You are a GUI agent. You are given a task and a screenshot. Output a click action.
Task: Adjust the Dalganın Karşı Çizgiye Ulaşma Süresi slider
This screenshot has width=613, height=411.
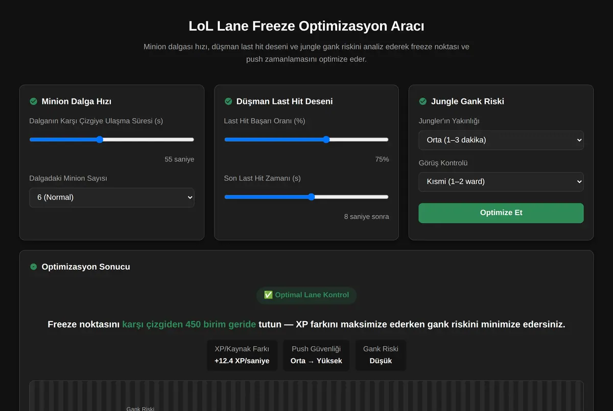pos(112,140)
